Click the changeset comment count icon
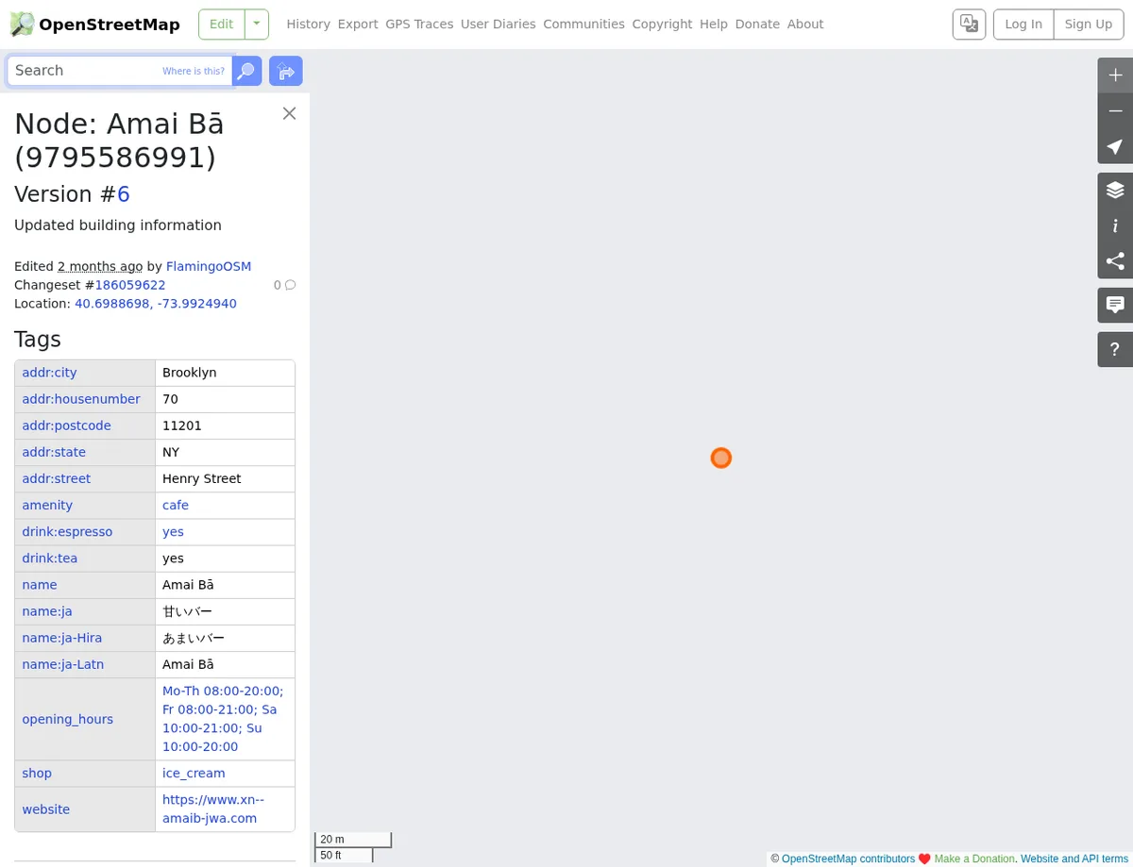Screen dimensions: 1133x867 point(285,285)
